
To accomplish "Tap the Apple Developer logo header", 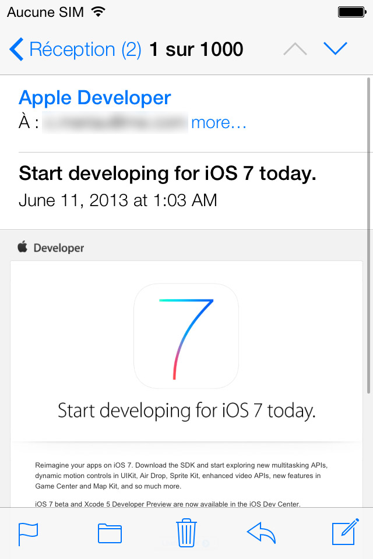I will [x=51, y=247].
